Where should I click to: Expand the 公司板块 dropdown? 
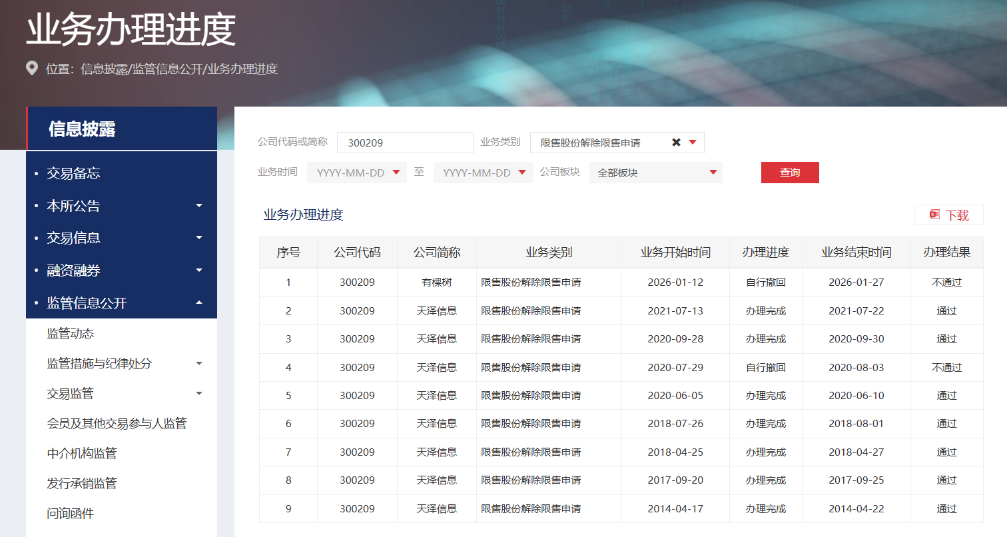tap(713, 173)
